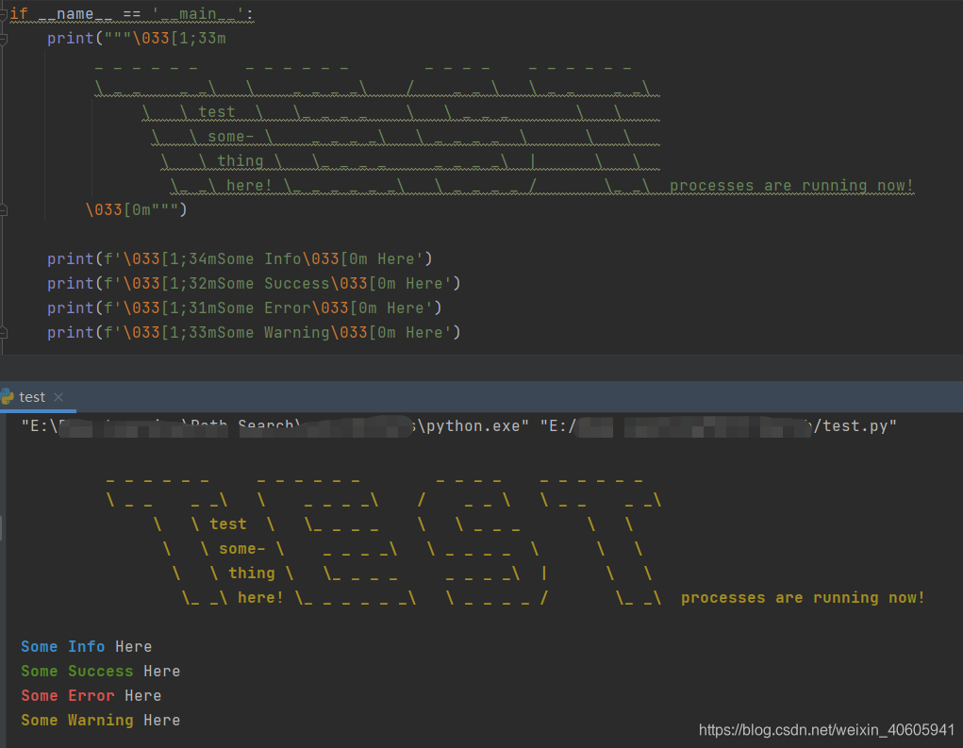Click 'some-' in the editor ASCII art
Viewport: 963px width, 748px height.
(231, 137)
